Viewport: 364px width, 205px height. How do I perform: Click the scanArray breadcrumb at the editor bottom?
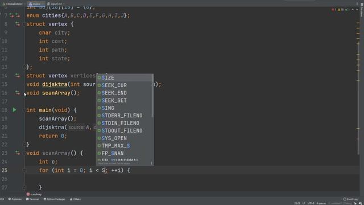point(34,194)
